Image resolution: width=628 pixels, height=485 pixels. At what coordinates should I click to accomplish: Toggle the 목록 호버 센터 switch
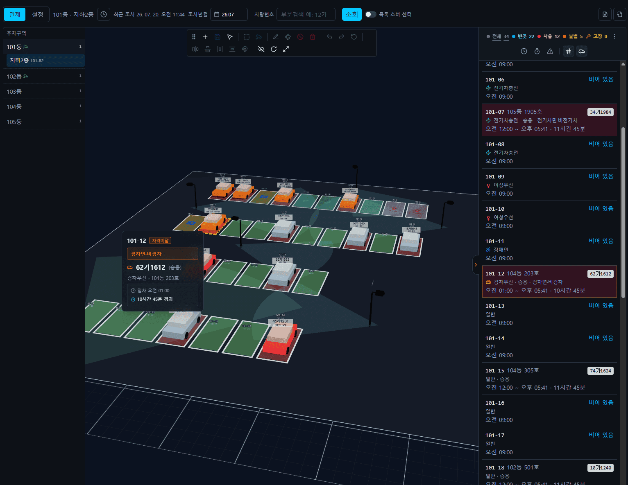click(370, 14)
